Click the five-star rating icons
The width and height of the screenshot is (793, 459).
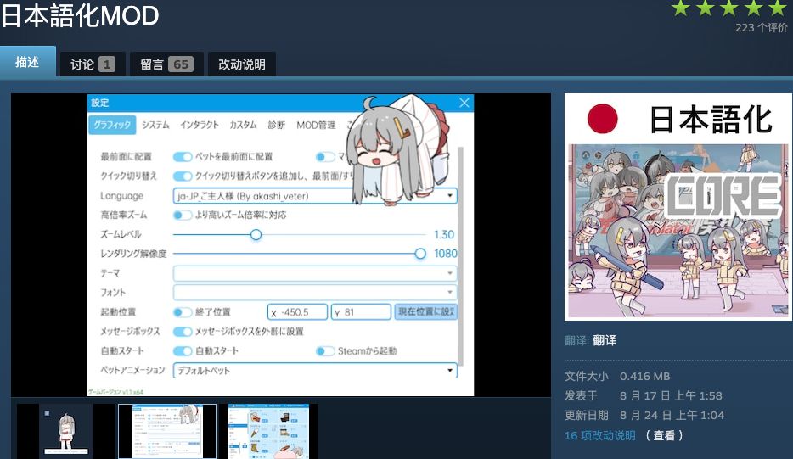(x=728, y=8)
